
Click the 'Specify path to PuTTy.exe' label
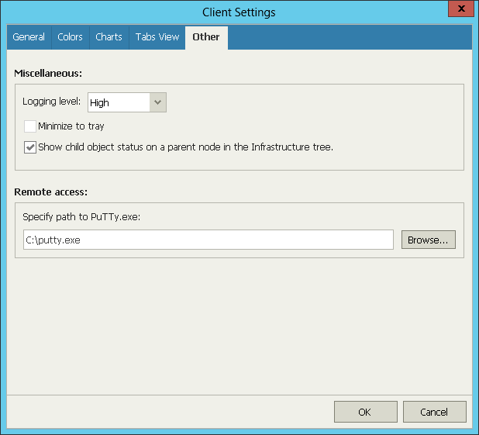point(81,217)
